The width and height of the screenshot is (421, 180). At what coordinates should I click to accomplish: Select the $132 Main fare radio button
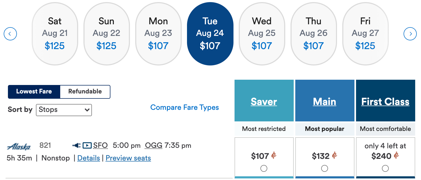tap(325, 168)
